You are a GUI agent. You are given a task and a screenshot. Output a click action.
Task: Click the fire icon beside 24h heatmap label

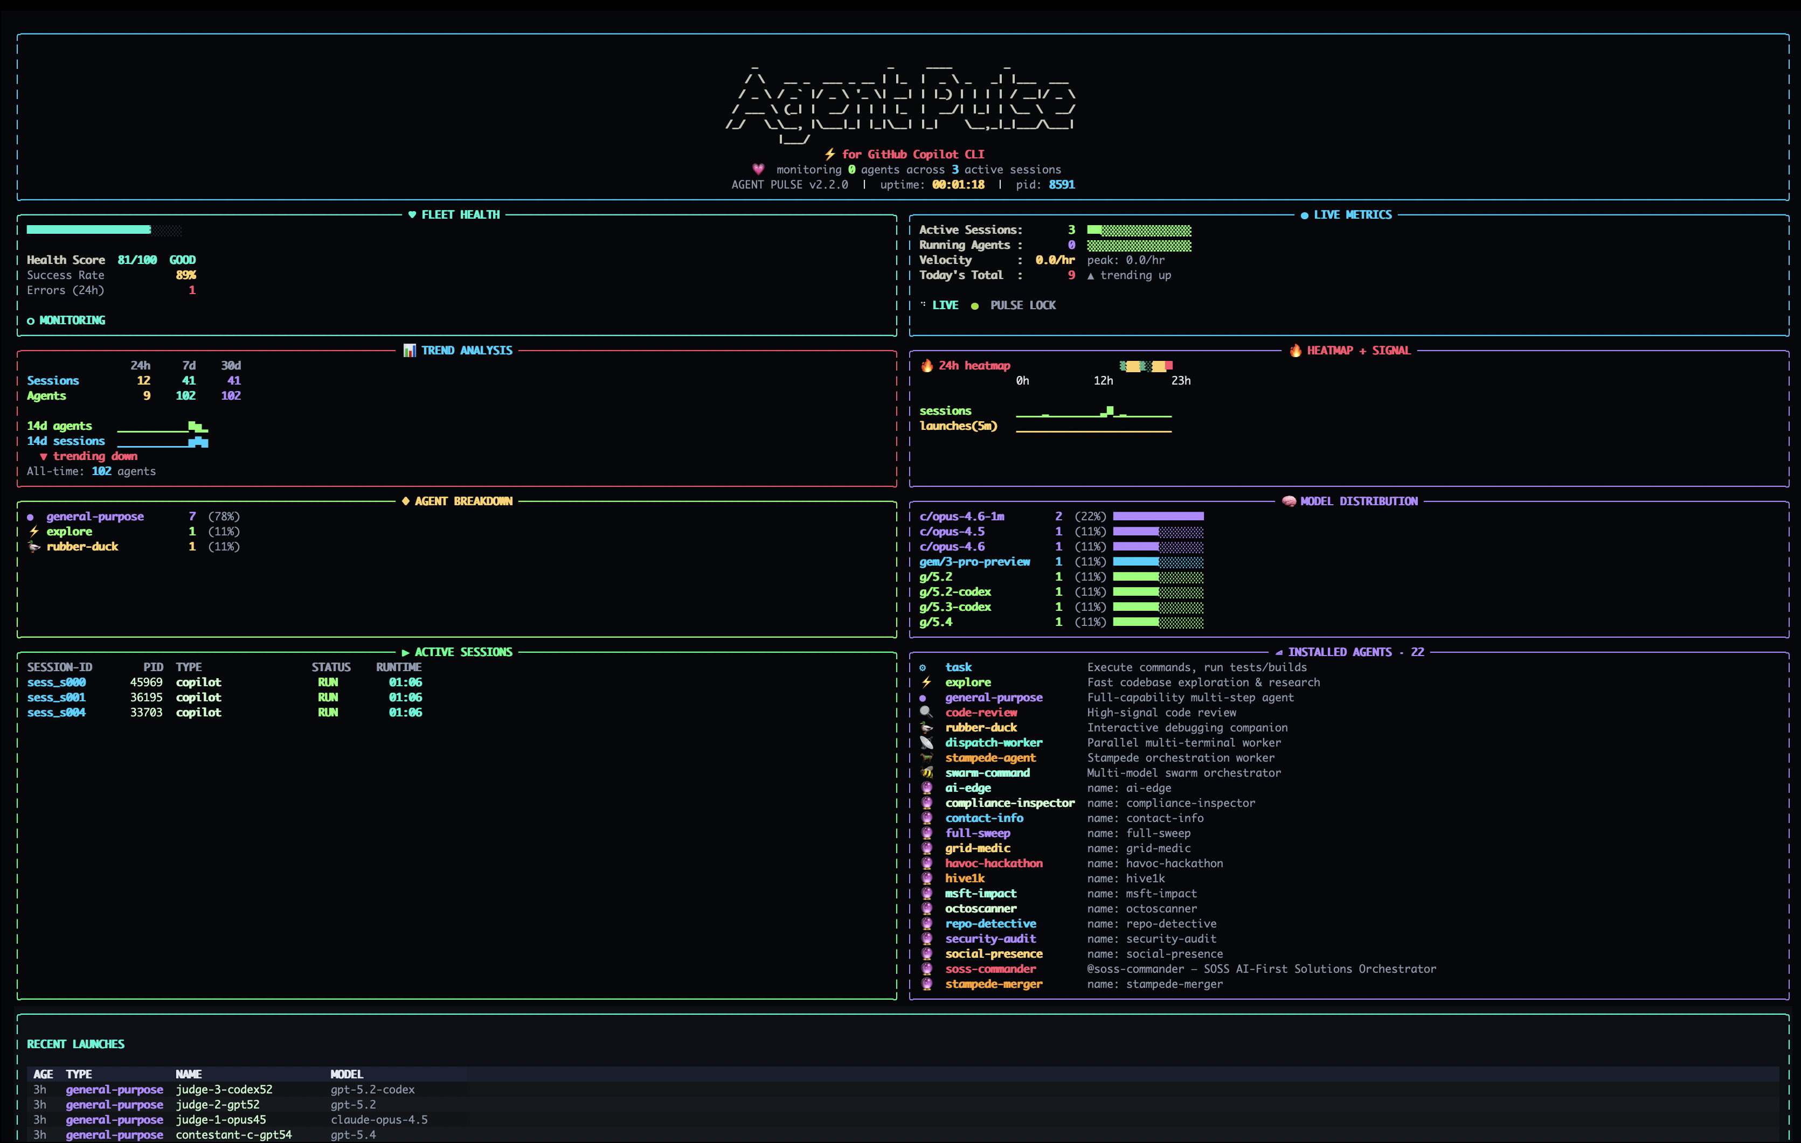927,366
